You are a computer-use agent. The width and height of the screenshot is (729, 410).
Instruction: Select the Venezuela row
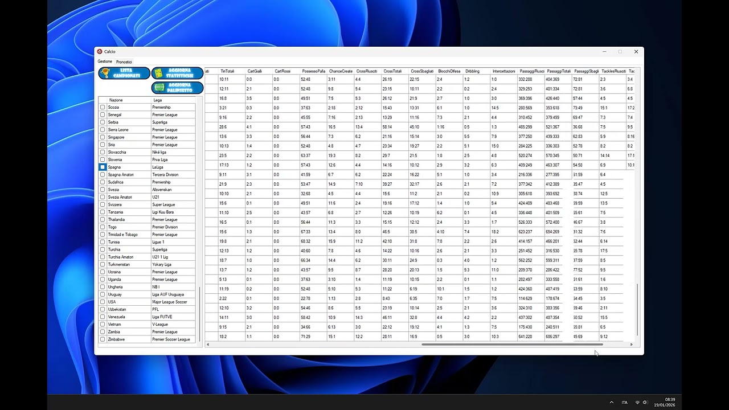148,317
